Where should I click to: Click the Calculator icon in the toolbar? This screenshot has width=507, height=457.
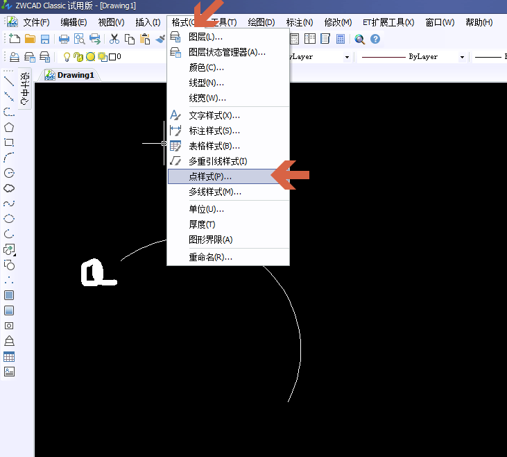(341, 39)
